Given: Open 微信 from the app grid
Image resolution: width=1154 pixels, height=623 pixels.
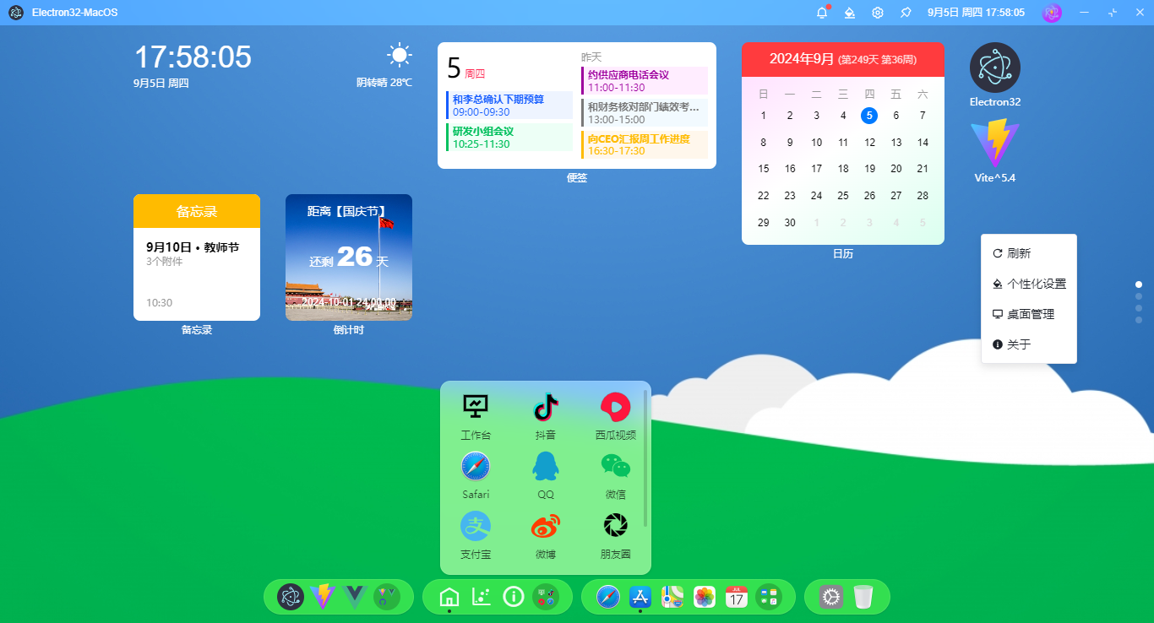Looking at the screenshot, I should point(615,466).
